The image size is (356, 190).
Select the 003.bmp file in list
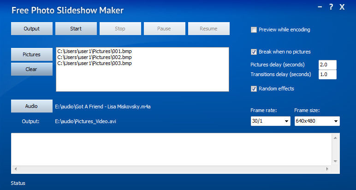click(95, 63)
